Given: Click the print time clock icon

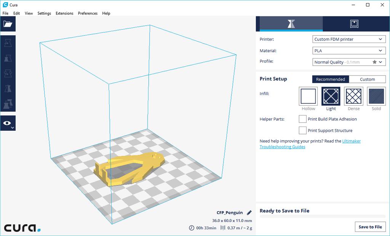Looking at the screenshot, I should (x=192, y=228).
